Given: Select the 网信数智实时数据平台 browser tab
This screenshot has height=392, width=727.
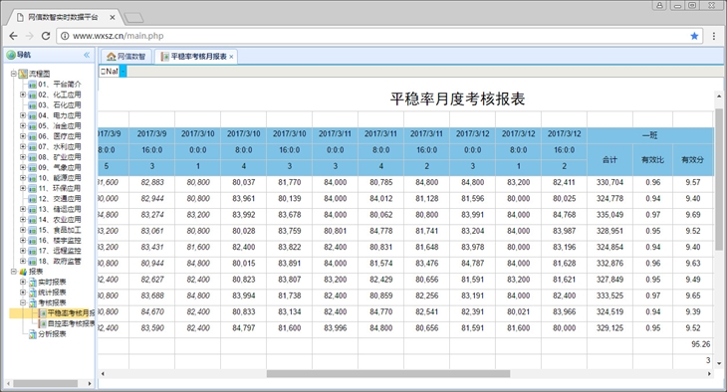Looking at the screenshot, I should click(65, 18).
